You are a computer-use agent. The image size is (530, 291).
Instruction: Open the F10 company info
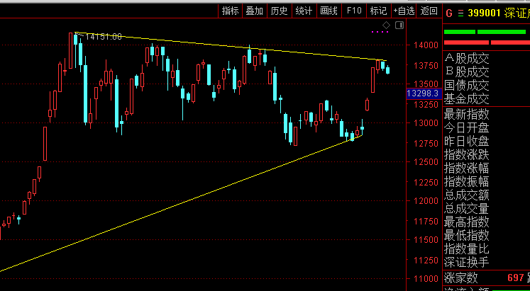point(354,11)
